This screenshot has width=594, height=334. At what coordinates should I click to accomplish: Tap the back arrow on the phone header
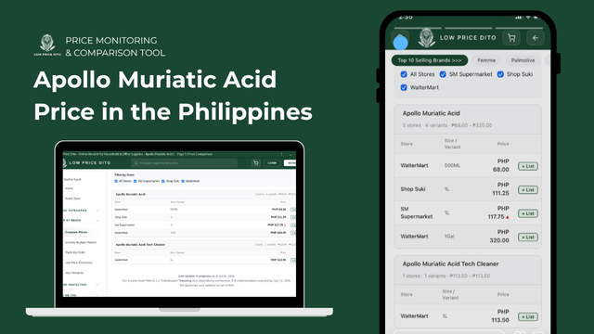pyautogui.click(x=536, y=38)
